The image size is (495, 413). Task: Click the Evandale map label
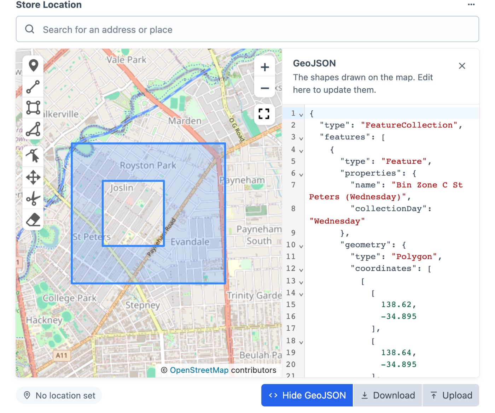click(x=190, y=242)
